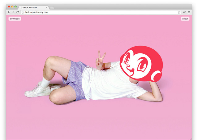Screen dimensions: 198x140
Task: Go back using the browser back arrow
Action: click(x=9, y=12)
